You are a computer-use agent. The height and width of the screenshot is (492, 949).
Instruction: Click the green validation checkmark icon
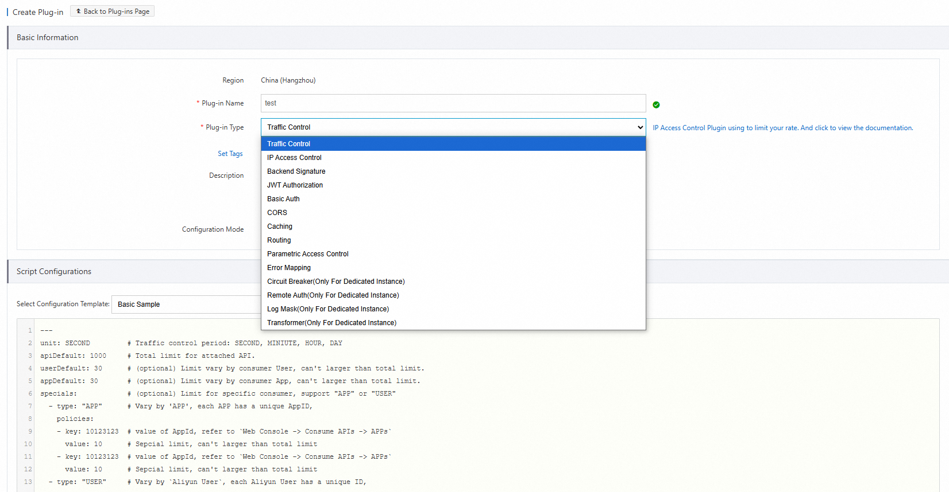coord(656,105)
